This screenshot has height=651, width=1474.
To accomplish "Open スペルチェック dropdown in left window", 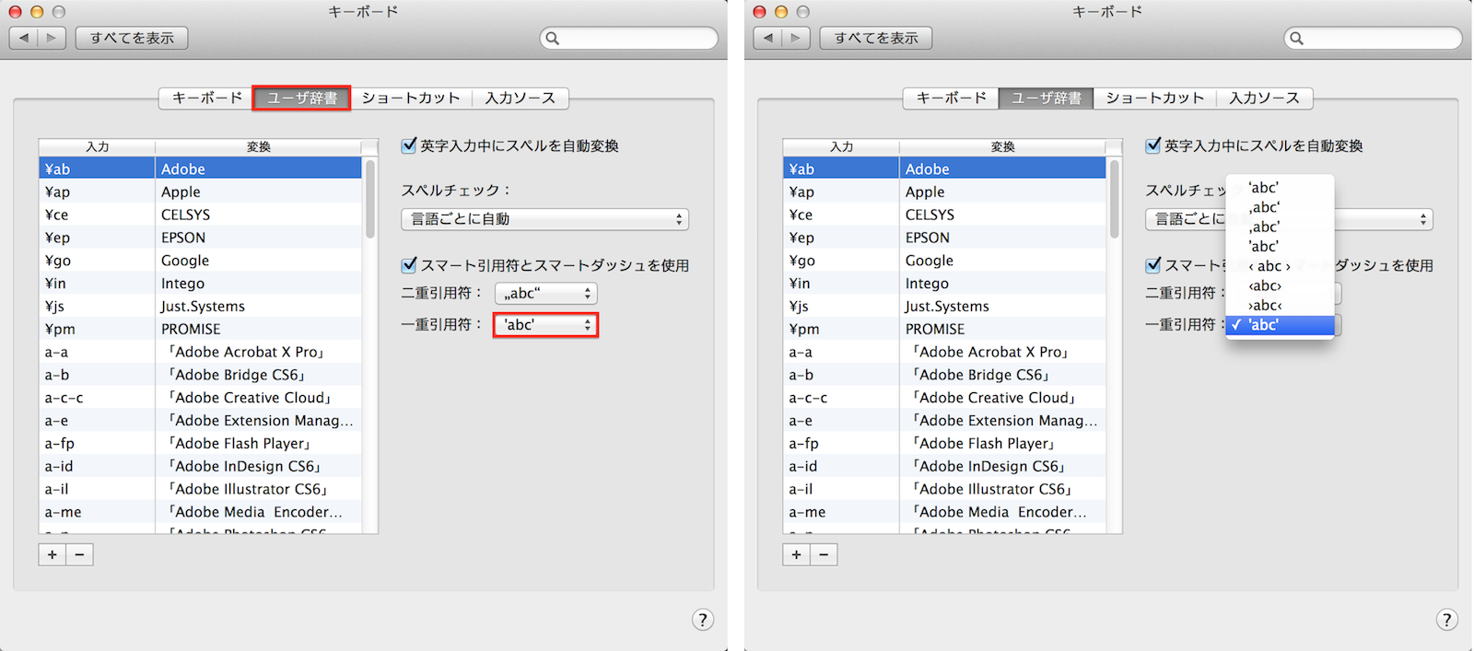I will point(545,219).
